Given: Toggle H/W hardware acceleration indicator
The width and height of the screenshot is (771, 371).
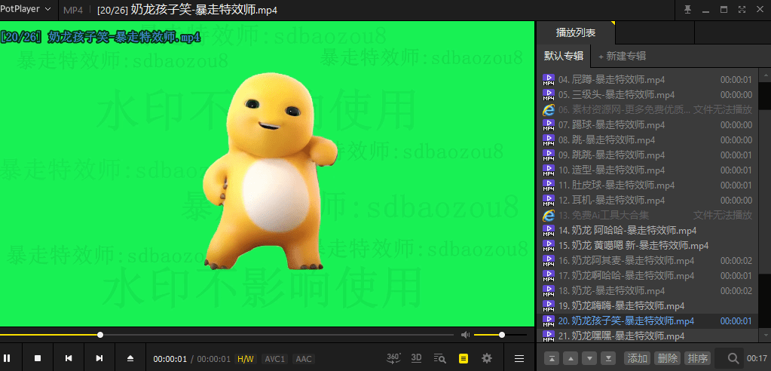Looking at the screenshot, I should (x=246, y=359).
